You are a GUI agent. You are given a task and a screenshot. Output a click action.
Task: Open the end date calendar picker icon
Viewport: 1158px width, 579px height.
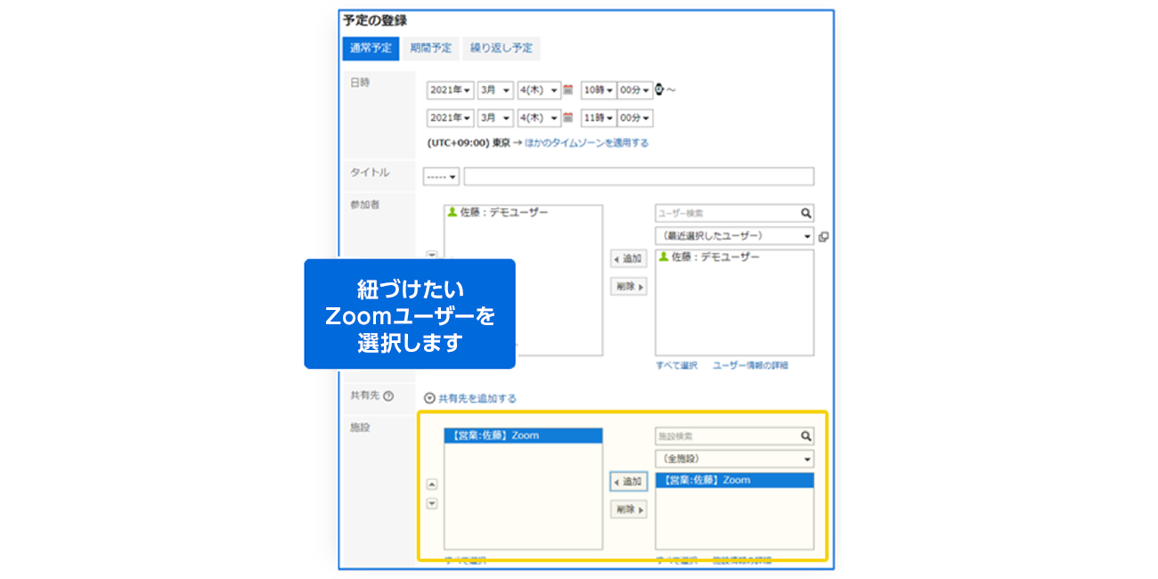[x=567, y=118]
